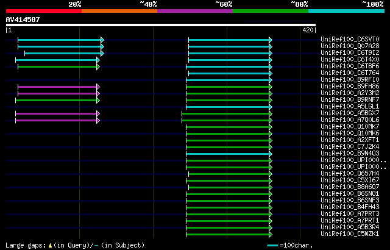Image resolution: width=390 pixels, height=250 pixels.
Task: Open subject UniRef100_A5B3R4
Action: click(x=350, y=227)
